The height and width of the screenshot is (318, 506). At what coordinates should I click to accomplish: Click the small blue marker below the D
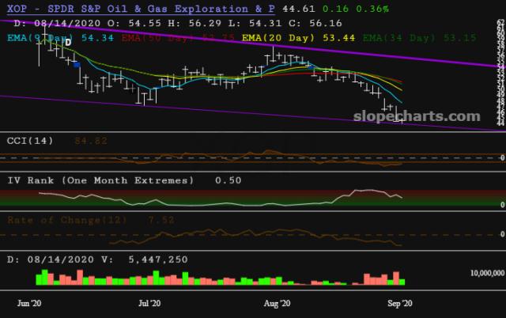76,65
